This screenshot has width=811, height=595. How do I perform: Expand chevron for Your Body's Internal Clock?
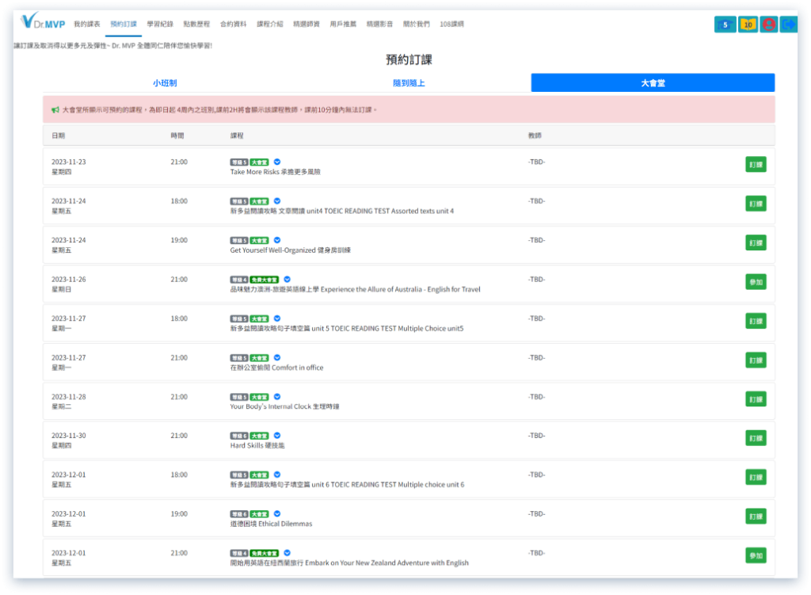[277, 397]
